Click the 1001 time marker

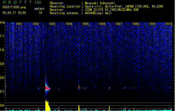point(19,24)
